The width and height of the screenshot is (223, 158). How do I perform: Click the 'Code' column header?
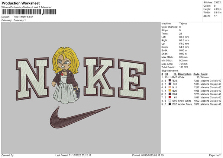tap(196, 74)
